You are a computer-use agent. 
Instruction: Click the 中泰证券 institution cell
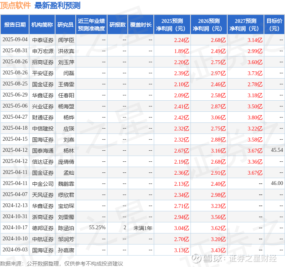(x=43, y=40)
